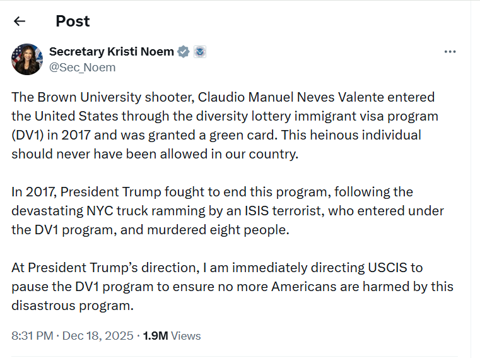Click the government affiliation seal badge
Image resolution: width=480 pixels, height=358 pixels.
[199, 52]
